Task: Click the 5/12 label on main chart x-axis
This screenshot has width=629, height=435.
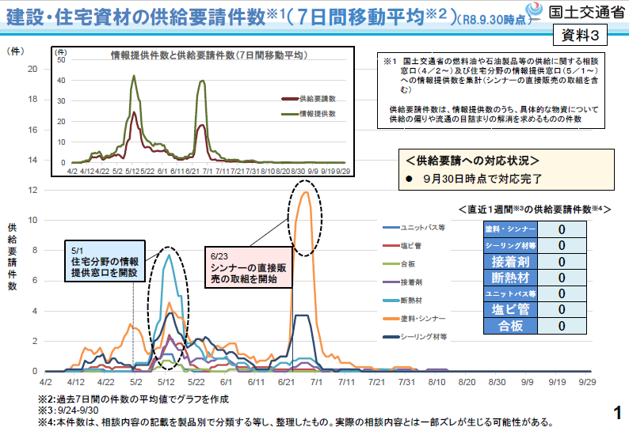Action: click(166, 382)
